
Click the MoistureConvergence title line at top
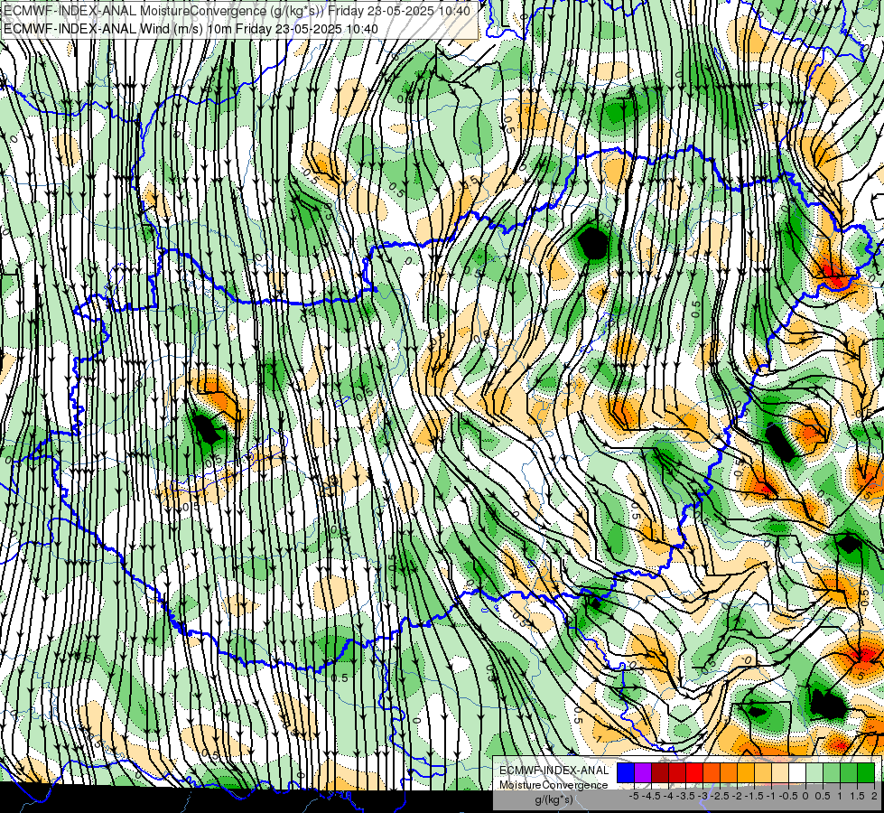(237, 11)
